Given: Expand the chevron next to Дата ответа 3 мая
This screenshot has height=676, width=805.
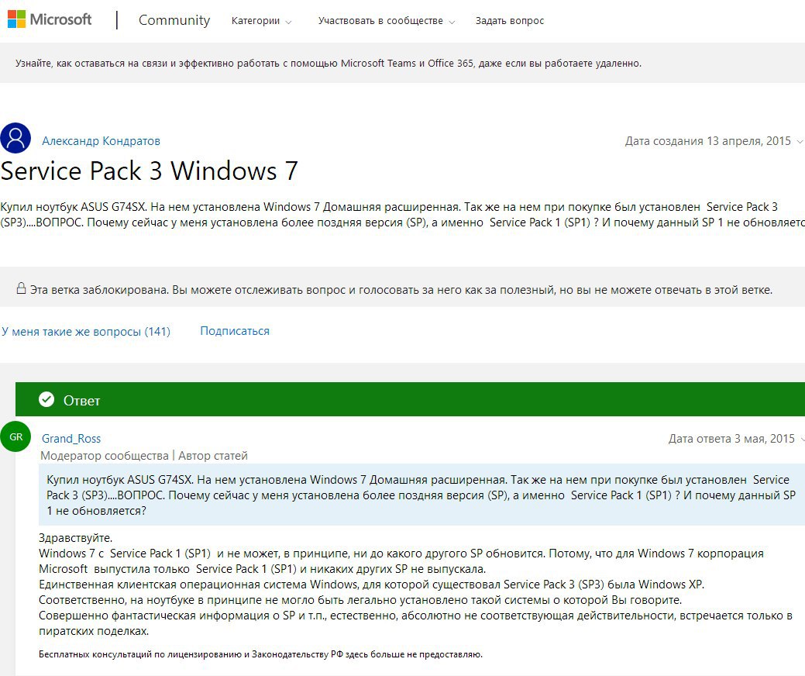Looking at the screenshot, I should [x=801, y=440].
